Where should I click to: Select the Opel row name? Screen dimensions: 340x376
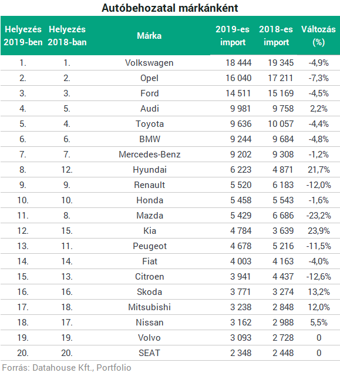coord(149,78)
